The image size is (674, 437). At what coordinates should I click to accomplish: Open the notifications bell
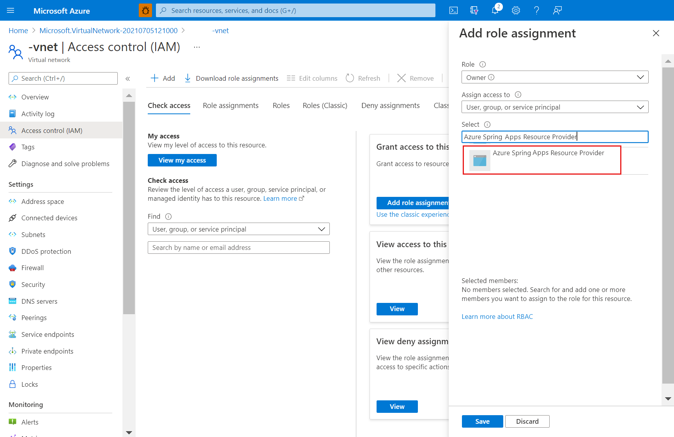pyautogui.click(x=495, y=11)
